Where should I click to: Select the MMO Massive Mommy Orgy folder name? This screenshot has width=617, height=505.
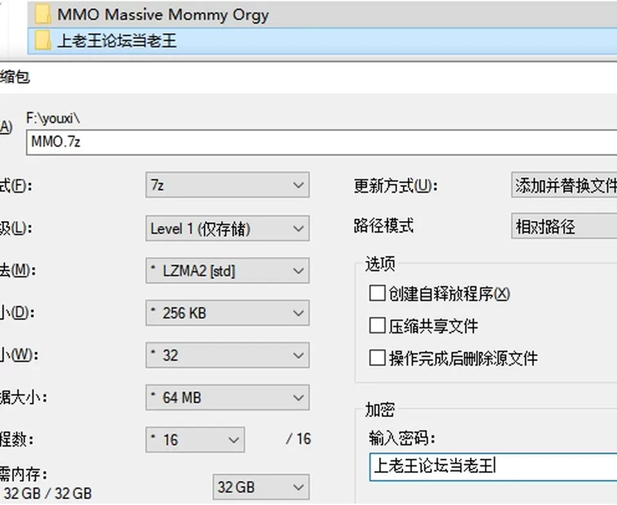(163, 15)
